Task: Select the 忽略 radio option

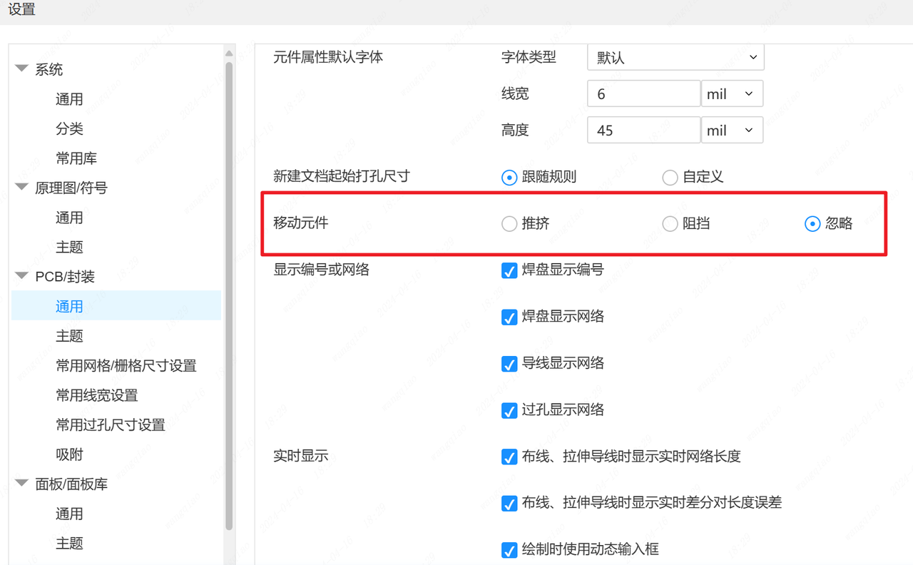Action: pyautogui.click(x=812, y=224)
